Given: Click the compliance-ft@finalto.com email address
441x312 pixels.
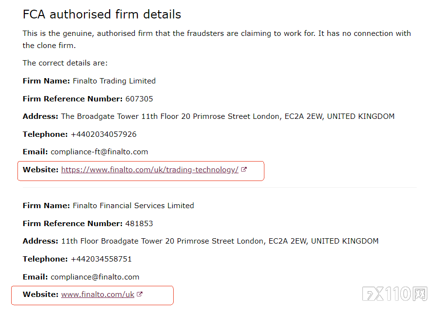Looking at the screenshot, I should tap(99, 152).
